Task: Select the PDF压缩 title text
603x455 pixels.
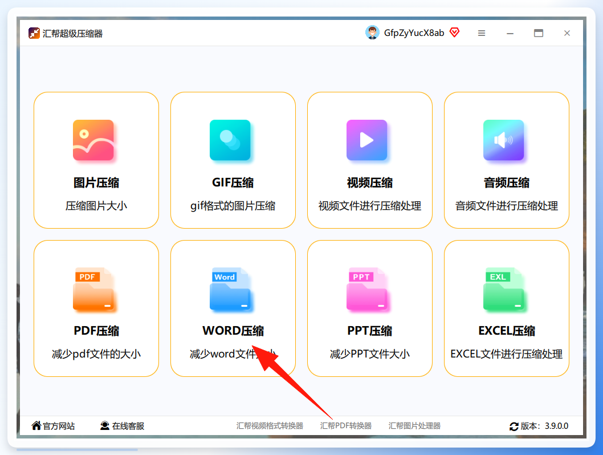Action: pyautogui.click(x=96, y=331)
